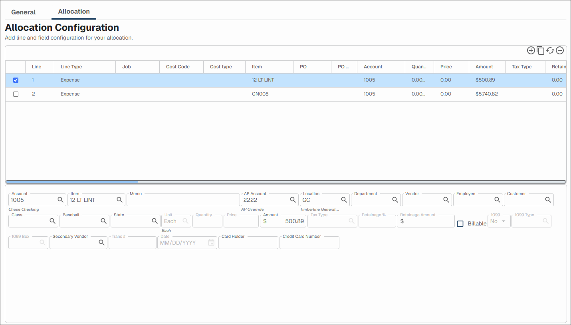
Task: Open Baseball lookup magnifier
Action: pos(103,221)
